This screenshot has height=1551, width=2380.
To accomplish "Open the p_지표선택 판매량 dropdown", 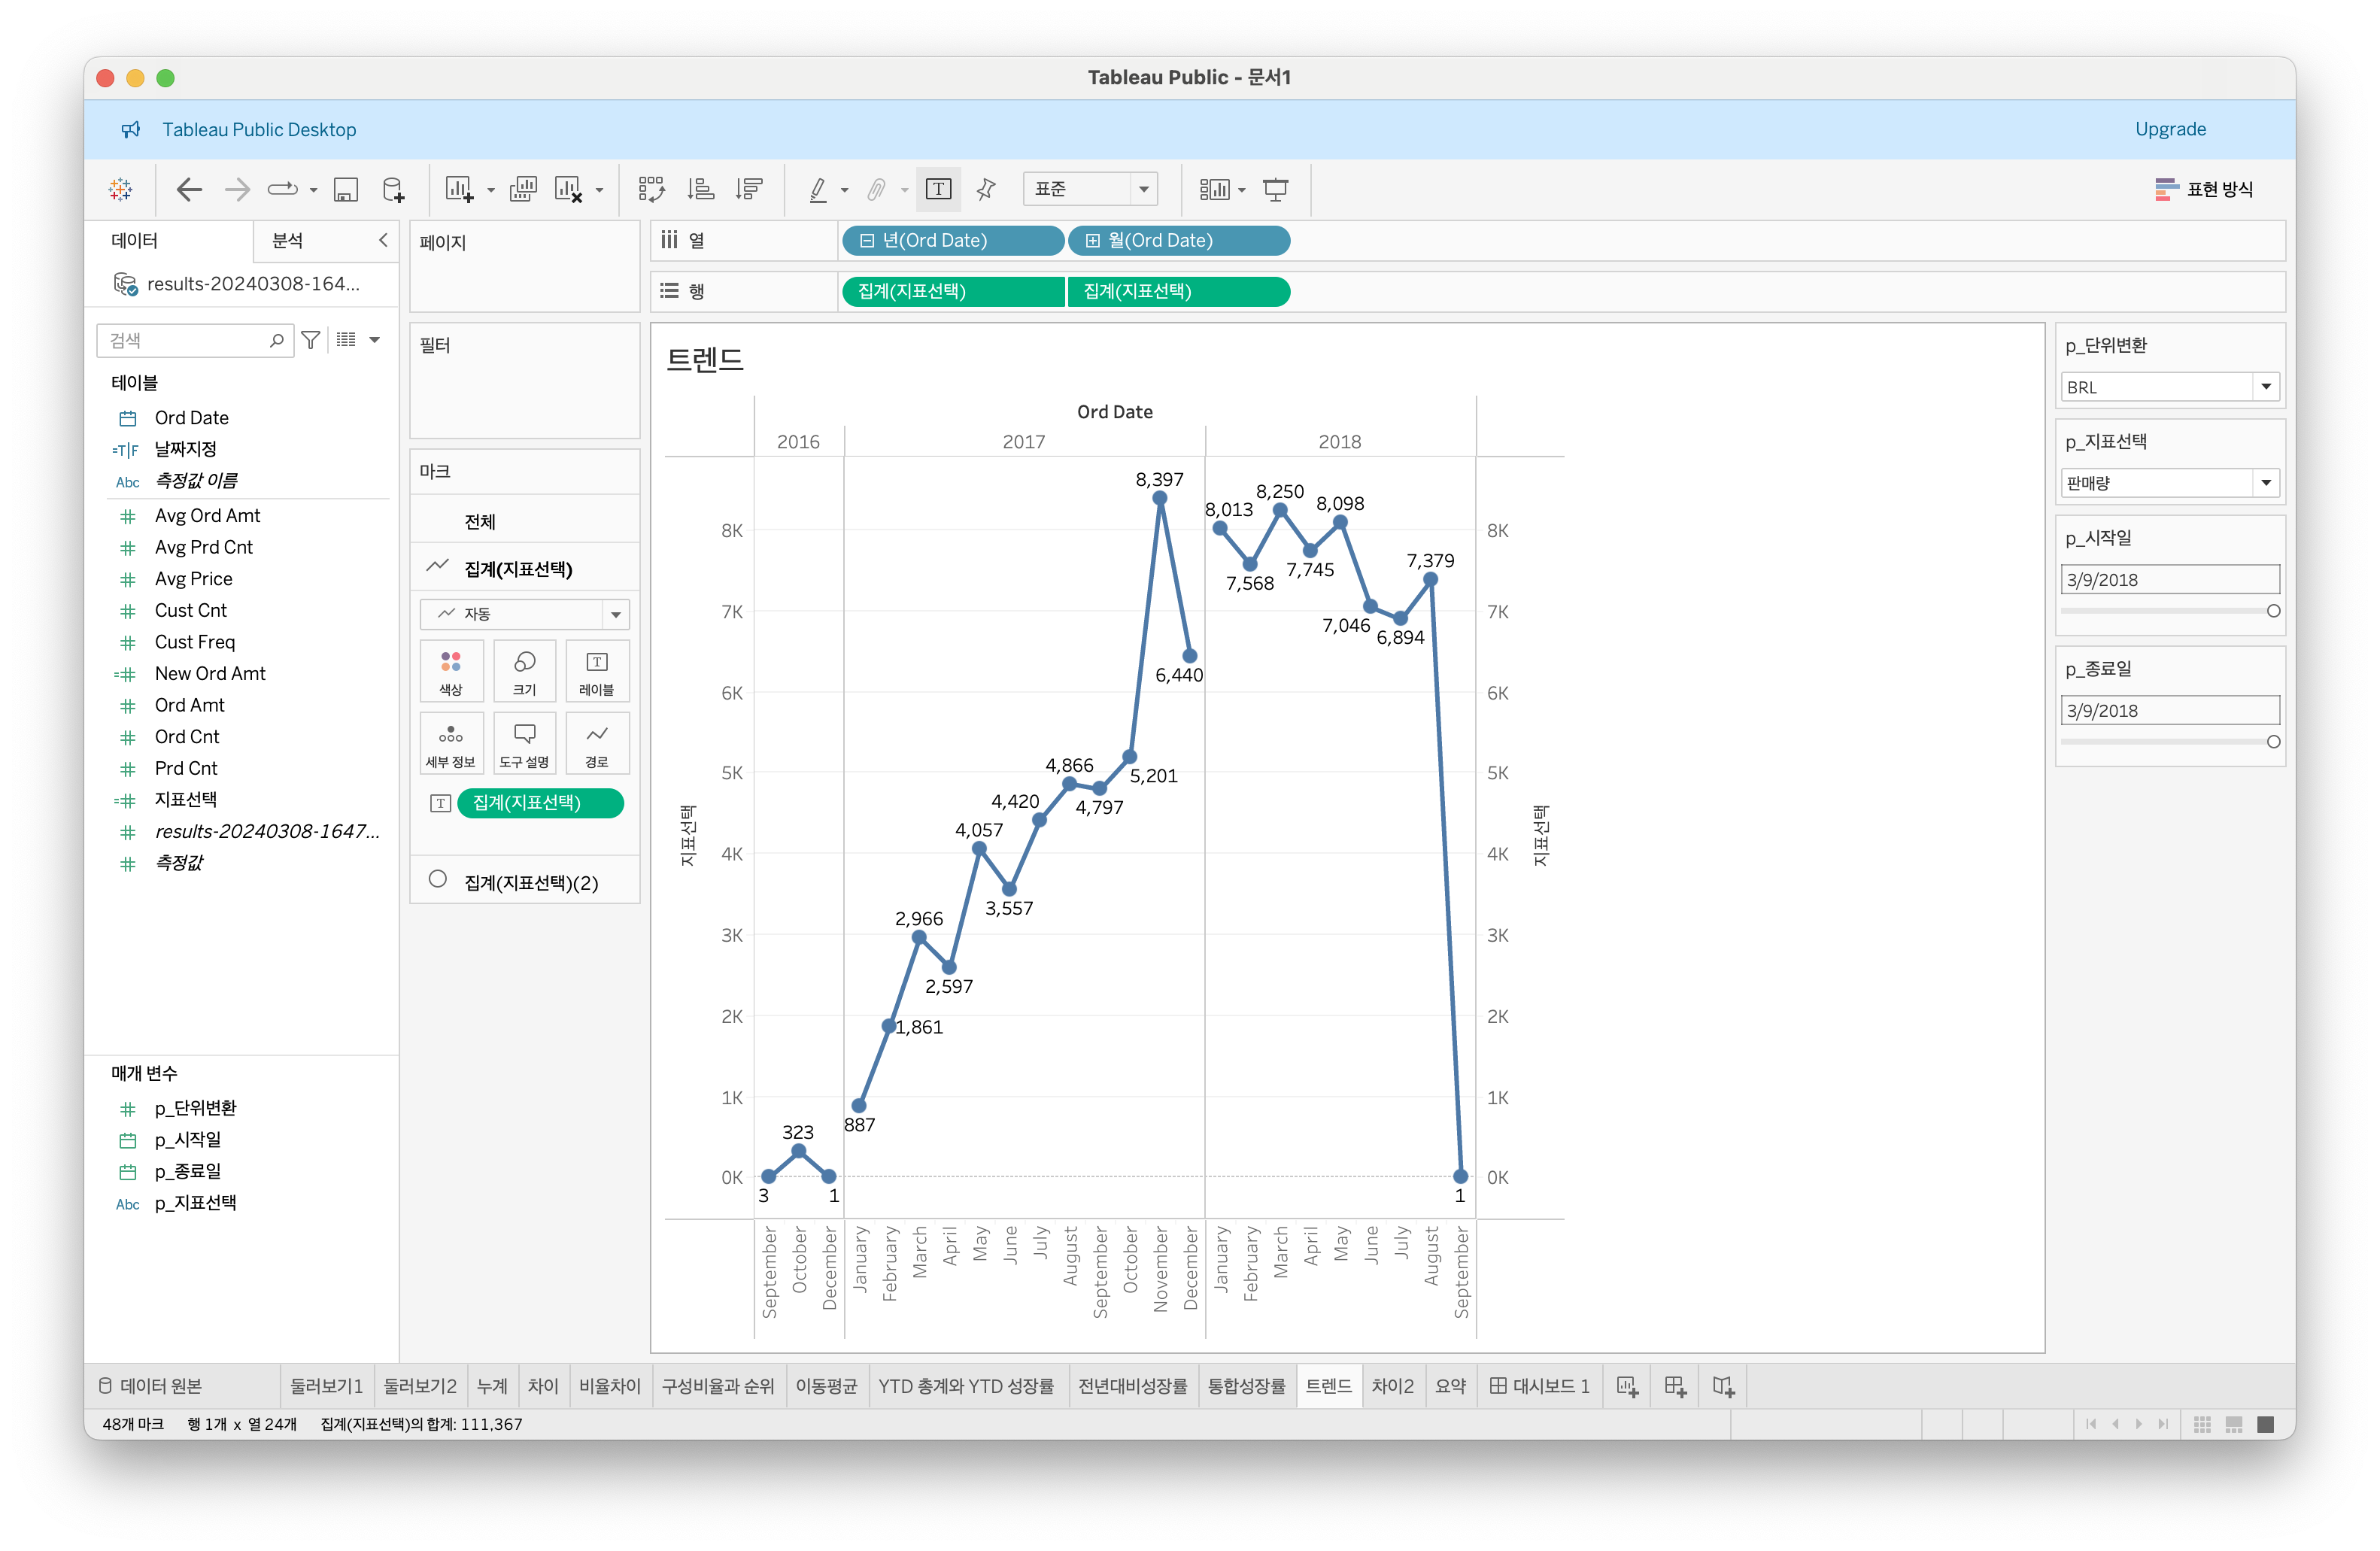I will pyautogui.click(x=2265, y=483).
